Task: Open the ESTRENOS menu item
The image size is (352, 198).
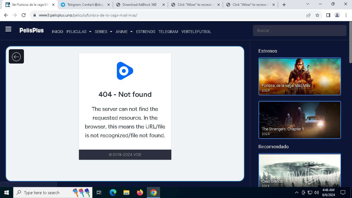Action: pos(145,32)
